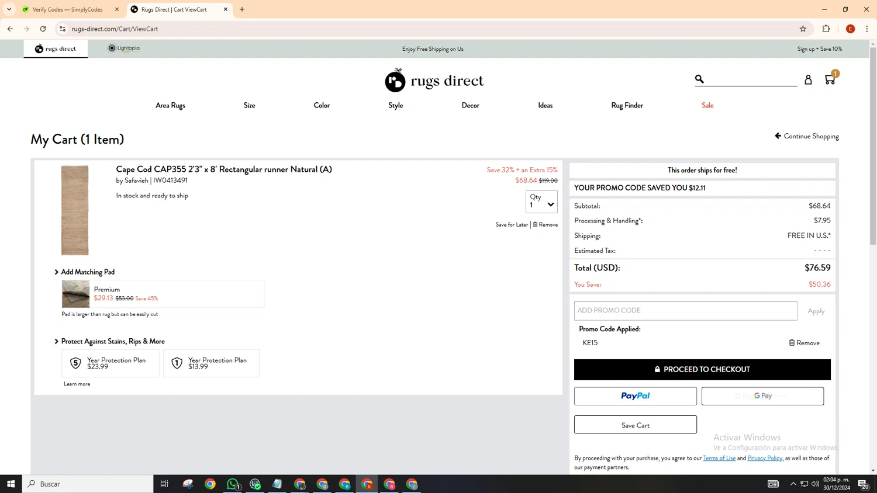The width and height of the screenshot is (877, 493).
Task: Open tab search dropdown arrow
Action: pos(9,9)
